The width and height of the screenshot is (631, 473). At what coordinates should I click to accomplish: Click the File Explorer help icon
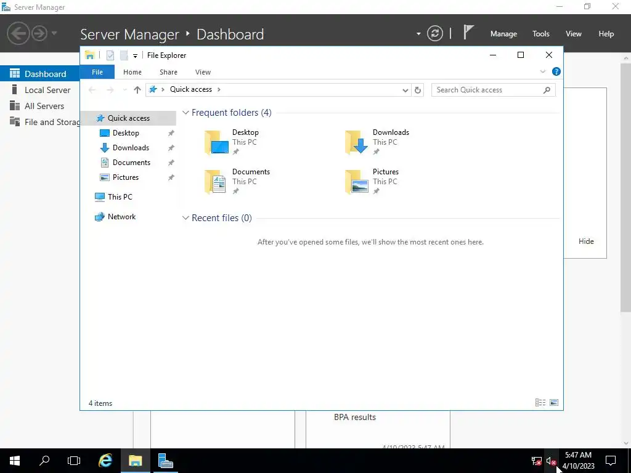(x=556, y=71)
